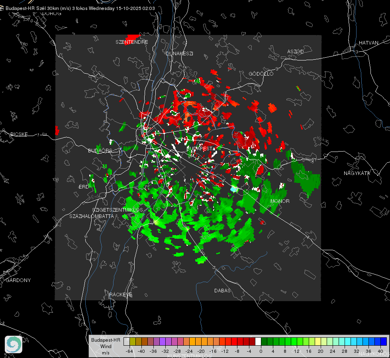This screenshot has width=390, height=358.
Task: Click the SZÁZHALOMBATTA town label
Action: coord(92,216)
